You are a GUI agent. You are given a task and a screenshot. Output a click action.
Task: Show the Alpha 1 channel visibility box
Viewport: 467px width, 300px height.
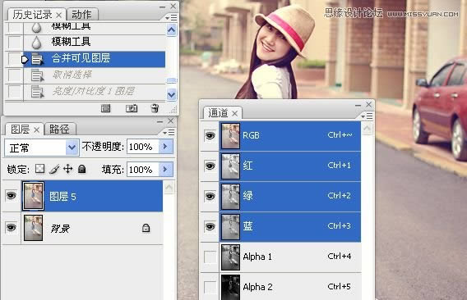point(210,257)
